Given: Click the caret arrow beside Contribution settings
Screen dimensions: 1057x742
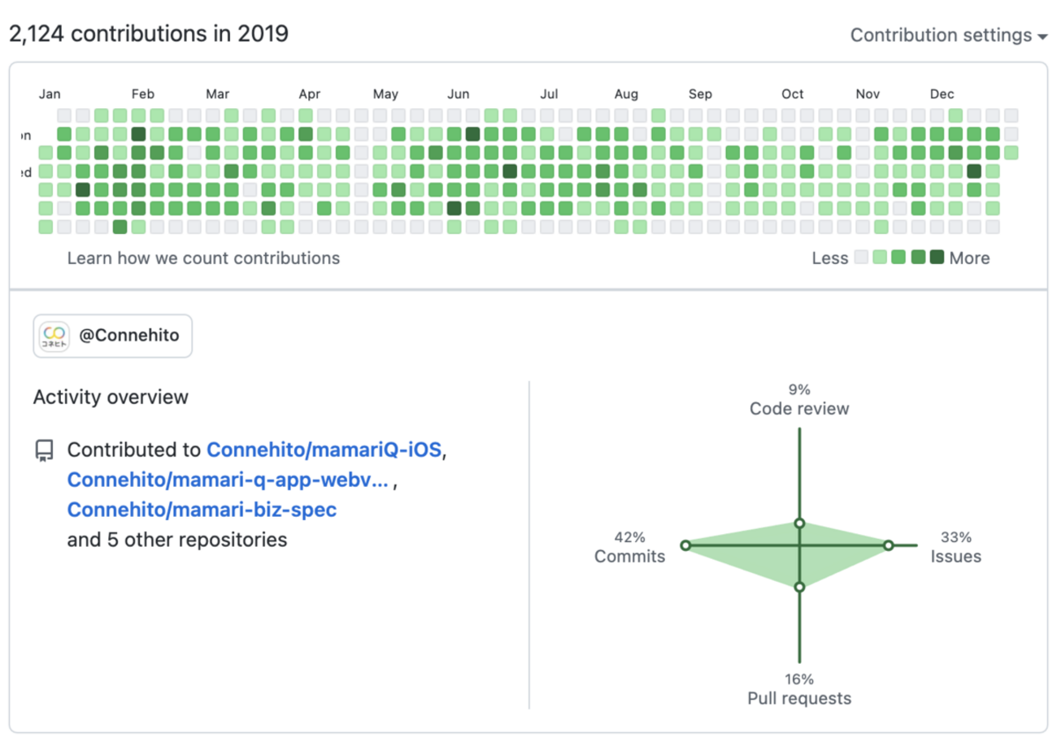Looking at the screenshot, I should click(x=1042, y=37).
